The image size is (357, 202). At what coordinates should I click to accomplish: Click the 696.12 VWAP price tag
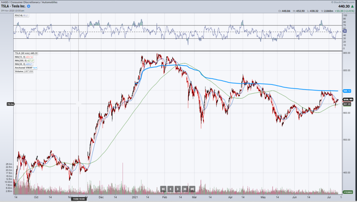click(347, 91)
